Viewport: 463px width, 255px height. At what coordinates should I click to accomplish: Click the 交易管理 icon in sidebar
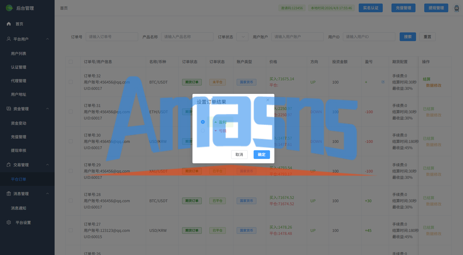click(9, 165)
